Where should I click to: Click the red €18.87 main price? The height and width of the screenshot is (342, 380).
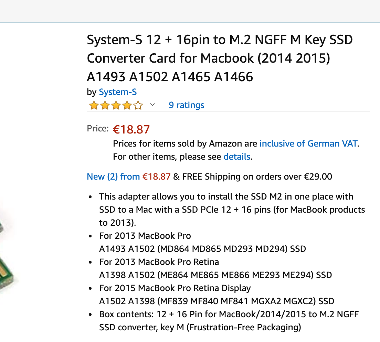pyautogui.click(x=131, y=129)
